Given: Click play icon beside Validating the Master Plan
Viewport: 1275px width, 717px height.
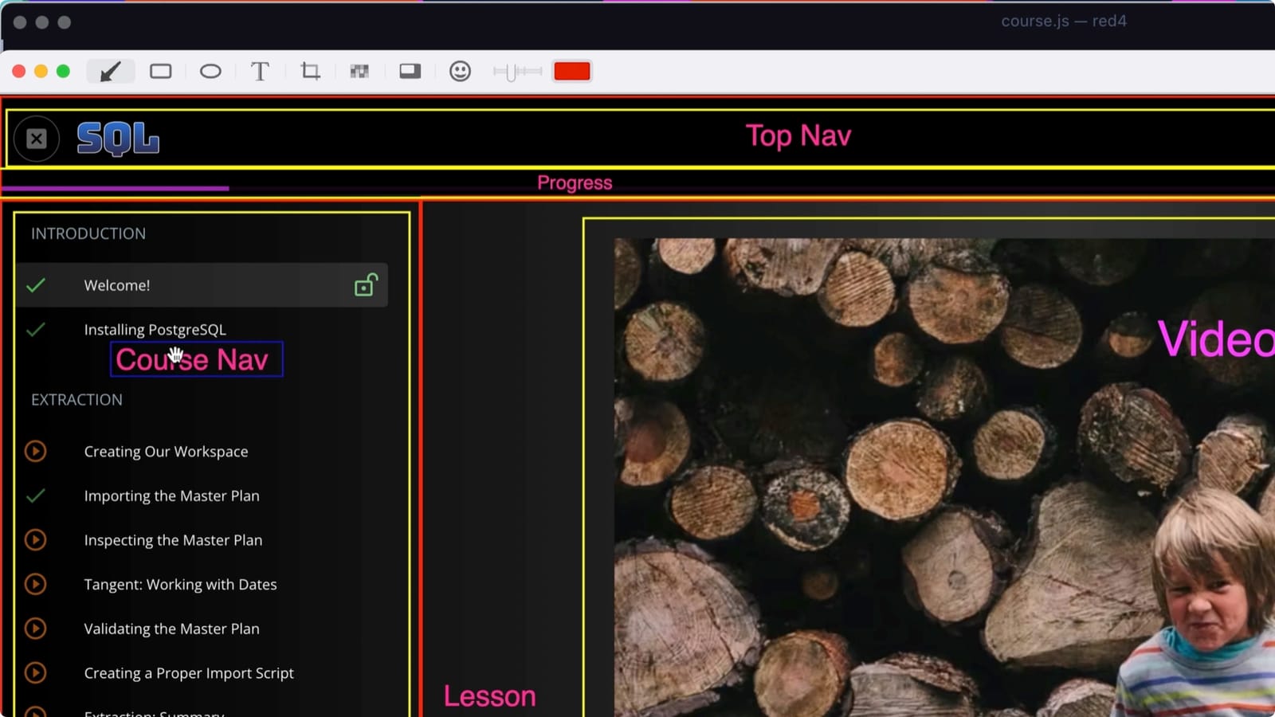Looking at the screenshot, I should pyautogui.click(x=35, y=629).
